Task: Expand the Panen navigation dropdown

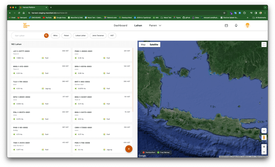Action: click(155, 25)
